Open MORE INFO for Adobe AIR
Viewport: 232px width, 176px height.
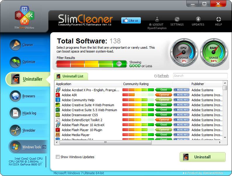[181, 95]
